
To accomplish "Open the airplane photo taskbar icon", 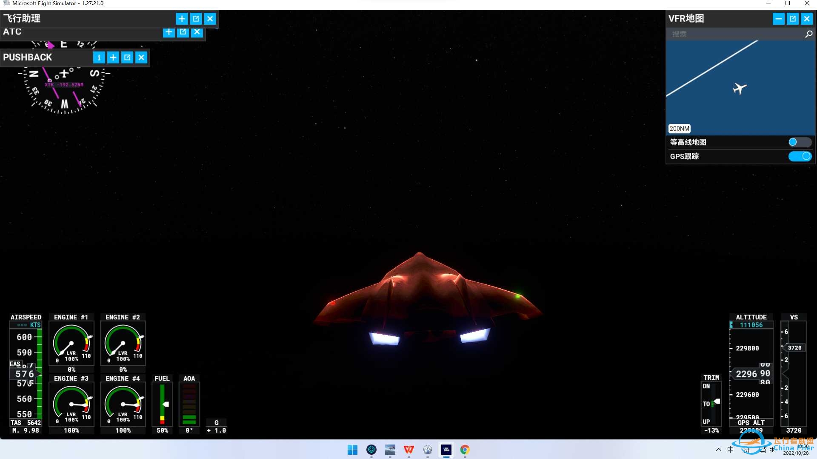I will coord(390,450).
